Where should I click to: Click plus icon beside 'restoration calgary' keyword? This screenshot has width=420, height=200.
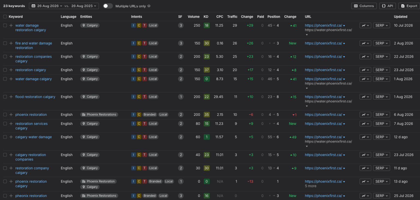point(11,70)
